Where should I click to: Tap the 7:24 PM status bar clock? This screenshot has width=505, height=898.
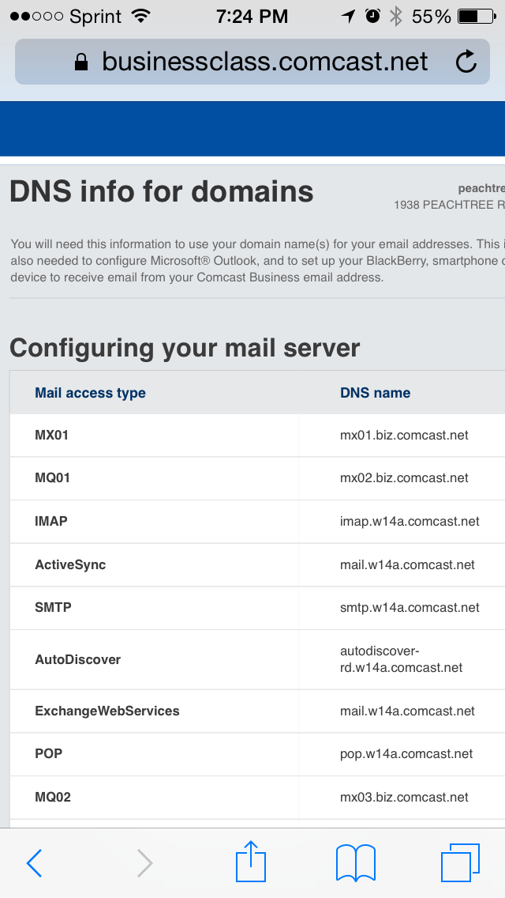(252, 17)
